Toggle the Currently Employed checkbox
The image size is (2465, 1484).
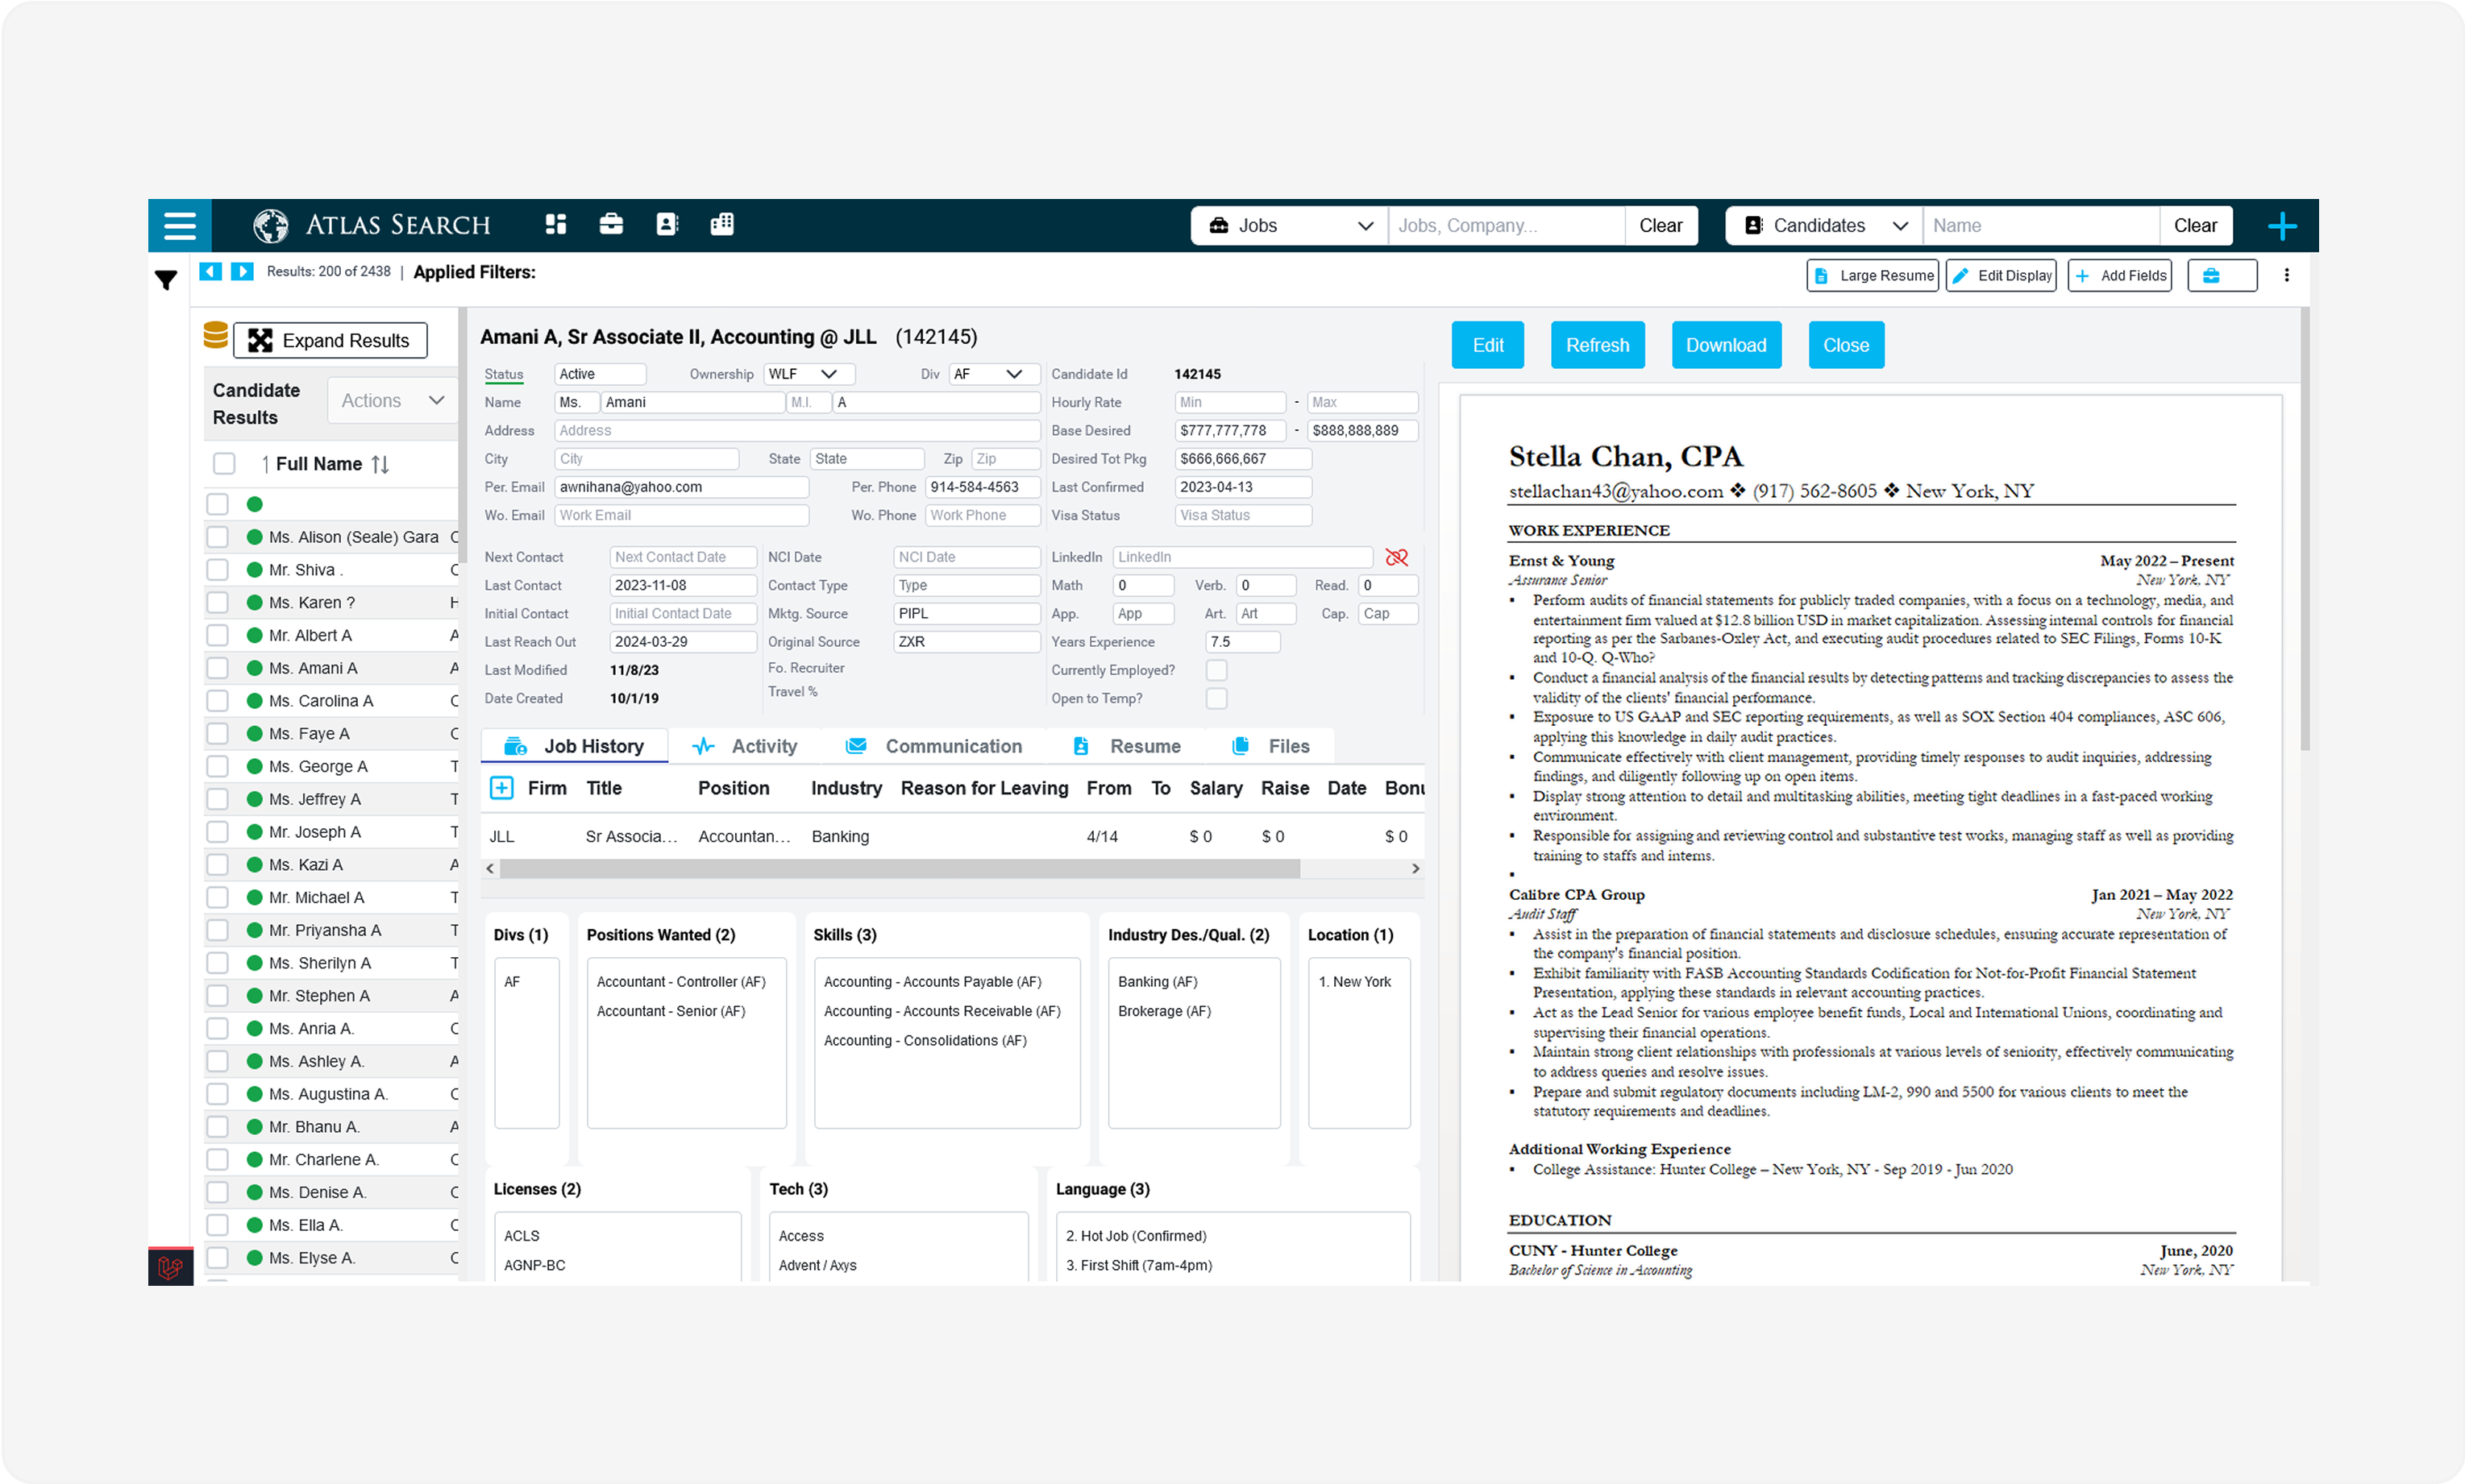1216,670
